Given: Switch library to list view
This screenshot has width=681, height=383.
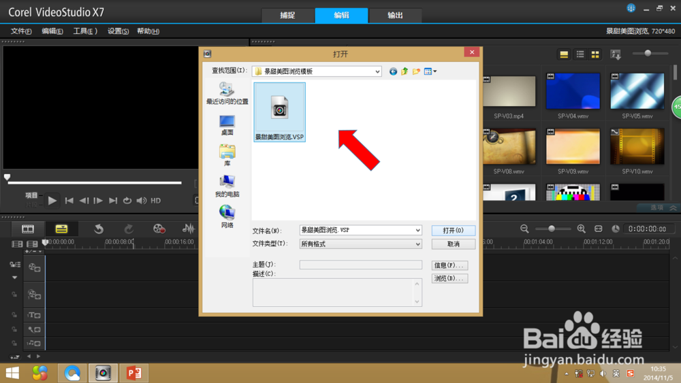Looking at the screenshot, I should [580, 54].
